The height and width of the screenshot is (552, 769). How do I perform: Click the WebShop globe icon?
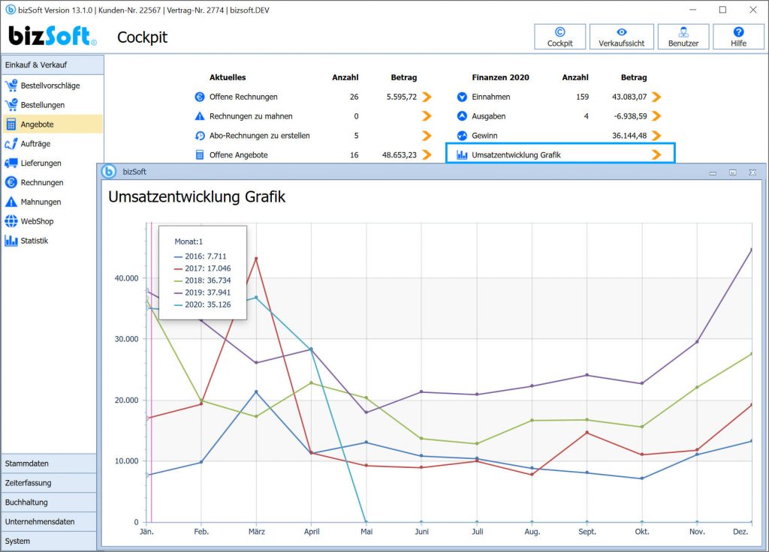click(x=11, y=221)
